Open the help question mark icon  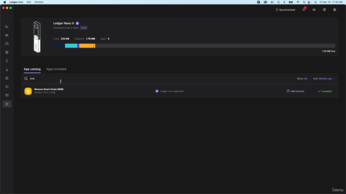click(324, 10)
